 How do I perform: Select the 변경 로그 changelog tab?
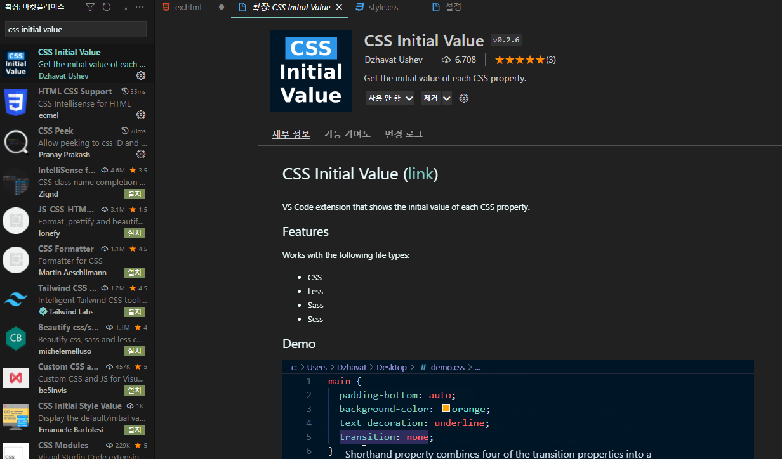point(404,134)
